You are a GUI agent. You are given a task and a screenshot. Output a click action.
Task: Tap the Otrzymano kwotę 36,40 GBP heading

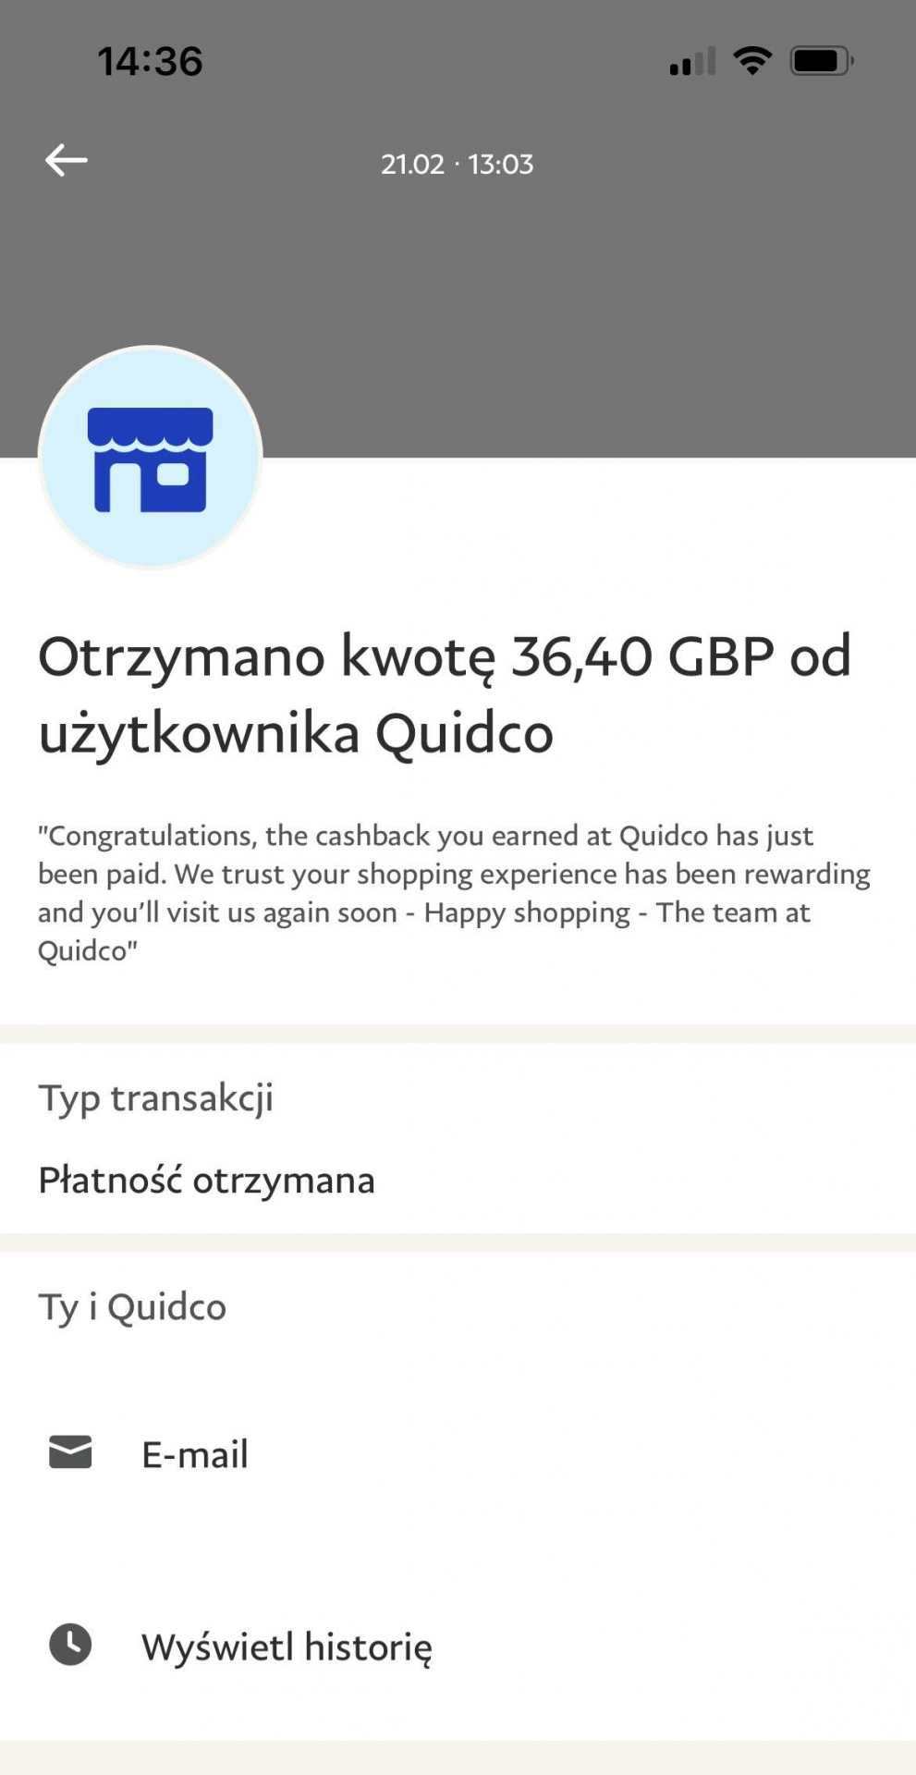[445, 694]
